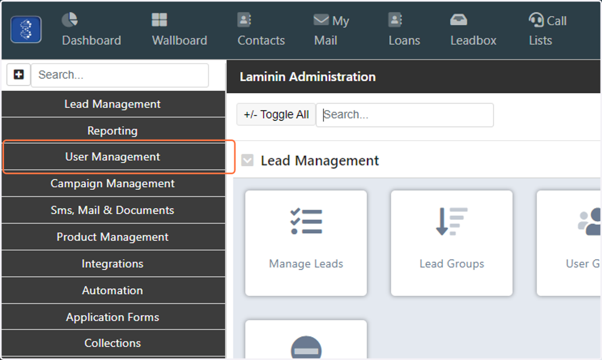602x360 pixels.
Task: Open the Contacts address book icon
Action: click(244, 20)
